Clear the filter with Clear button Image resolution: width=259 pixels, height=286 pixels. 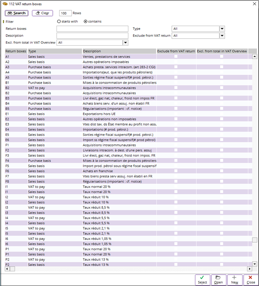click(x=43, y=13)
